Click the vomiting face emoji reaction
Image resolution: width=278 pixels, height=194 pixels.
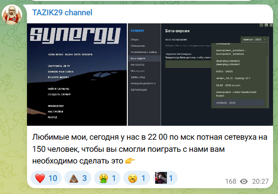107,178
